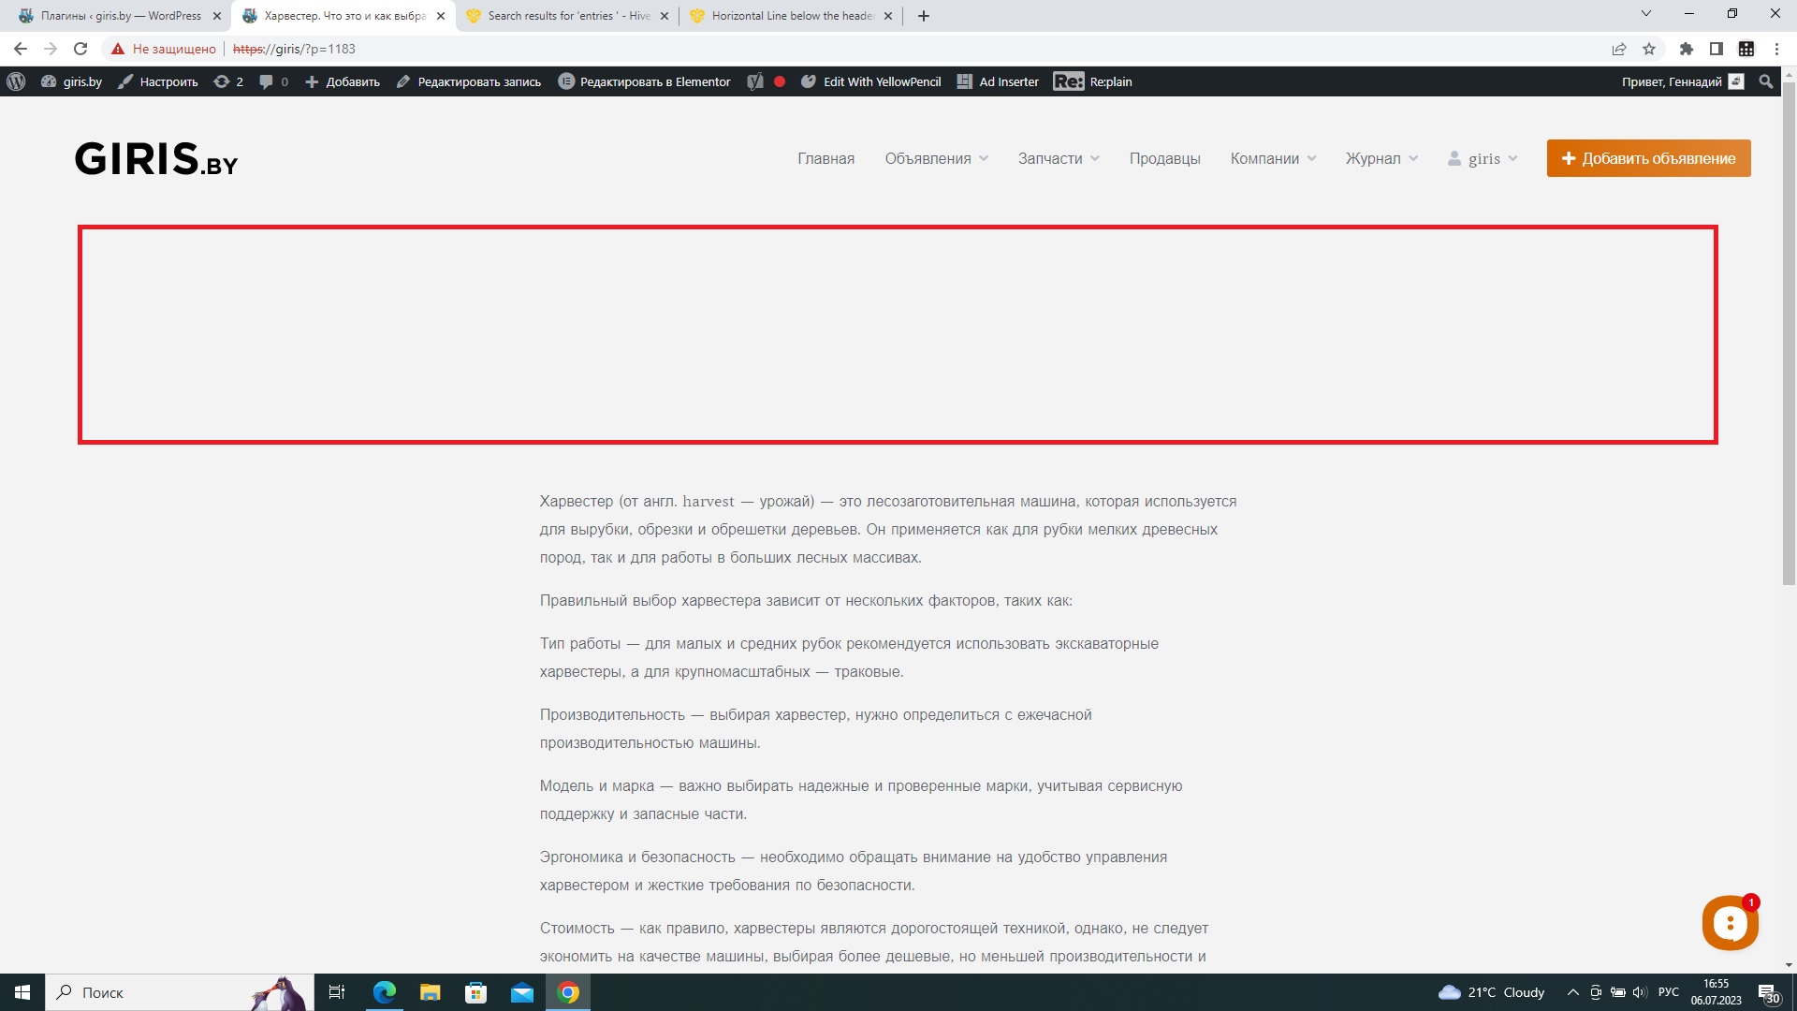
Task: Click the share page icon in address bar
Action: coord(1619,49)
